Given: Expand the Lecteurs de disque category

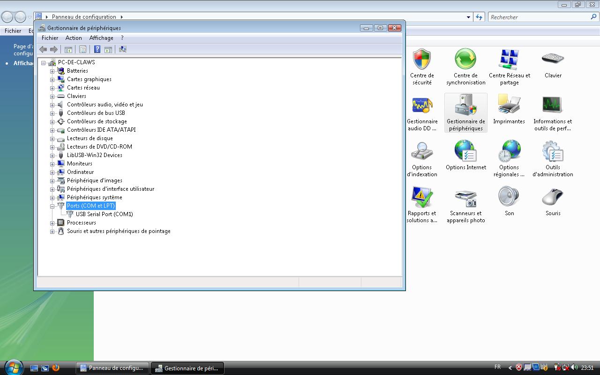Looking at the screenshot, I should point(52,139).
